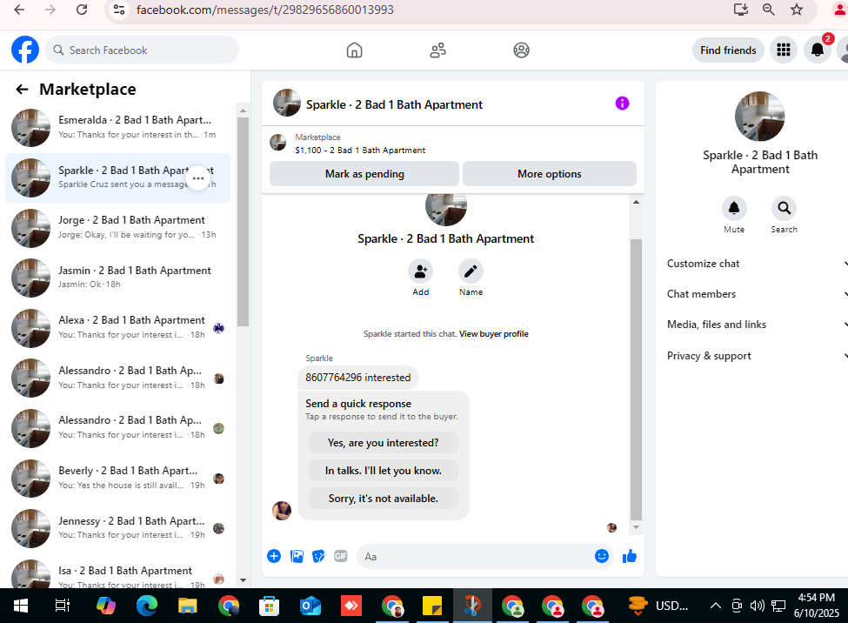Open Jorge conversation
This screenshot has height=623, width=848.
118,227
